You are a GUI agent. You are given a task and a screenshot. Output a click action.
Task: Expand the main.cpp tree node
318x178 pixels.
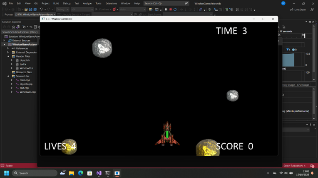pyautogui.click(x=12, y=80)
